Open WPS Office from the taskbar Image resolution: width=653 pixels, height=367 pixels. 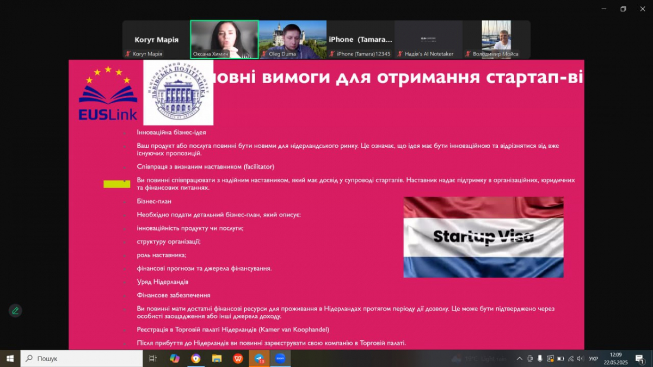[x=238, y=359]
